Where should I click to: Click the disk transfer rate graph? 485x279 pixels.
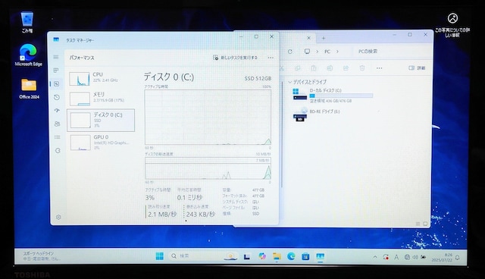208,168
